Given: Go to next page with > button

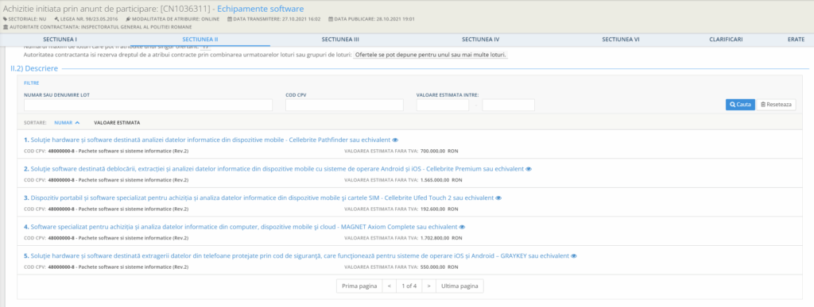Looking at the screenshot, I should coord(428,286).
